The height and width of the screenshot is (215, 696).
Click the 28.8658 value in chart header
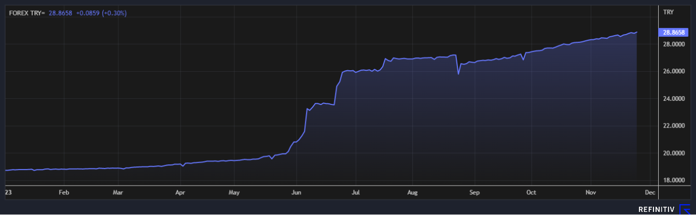(x=60, y=12)
